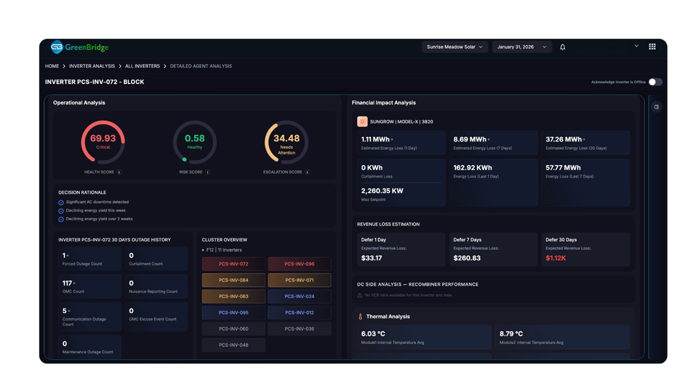Click check icon beside Significant AC downtime
This screenshot has width=695, height=391.
click(61, 203)
